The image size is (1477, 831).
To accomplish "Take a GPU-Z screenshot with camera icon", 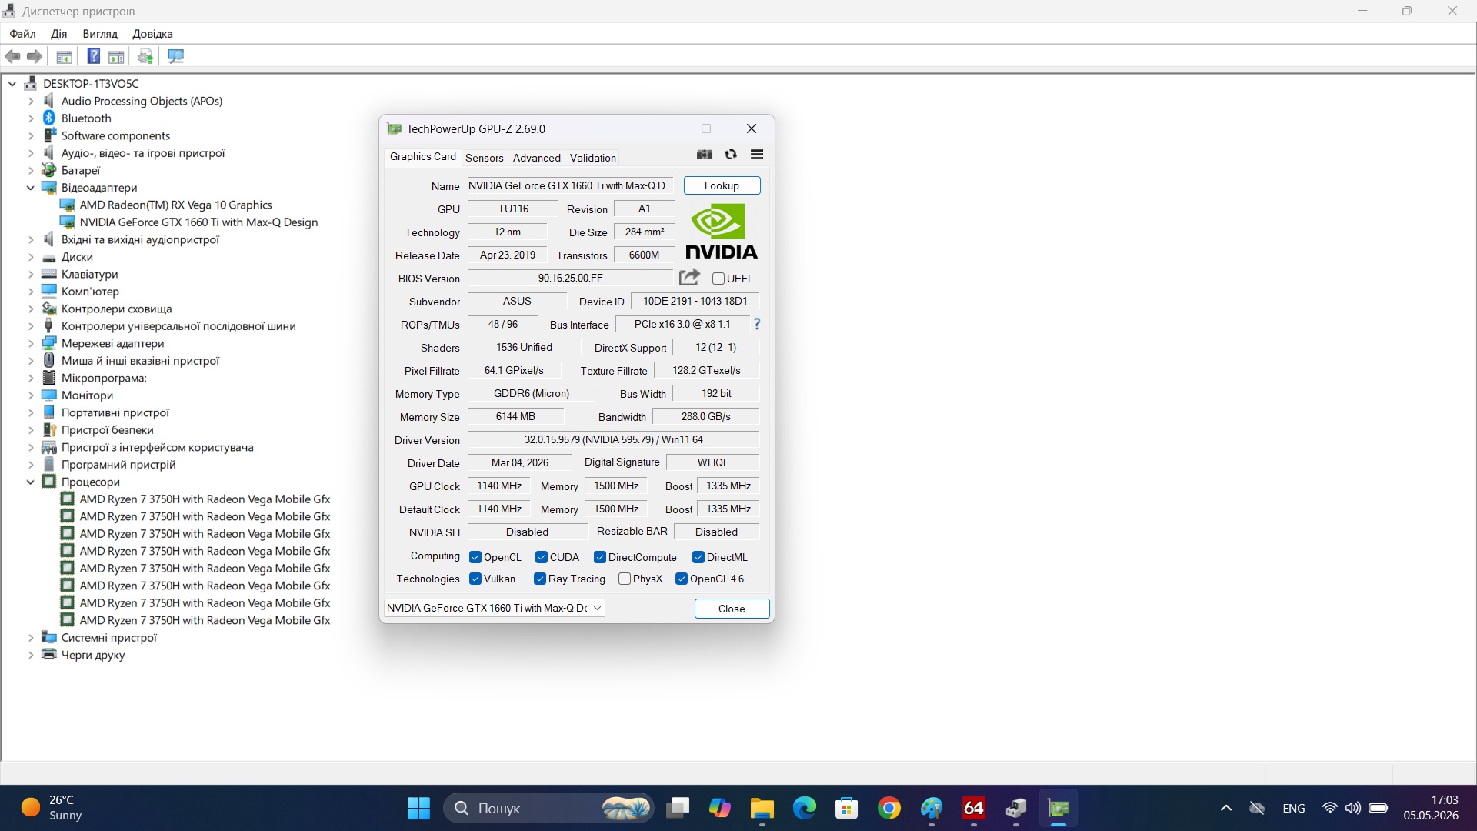I will click(x=705, y=155).
